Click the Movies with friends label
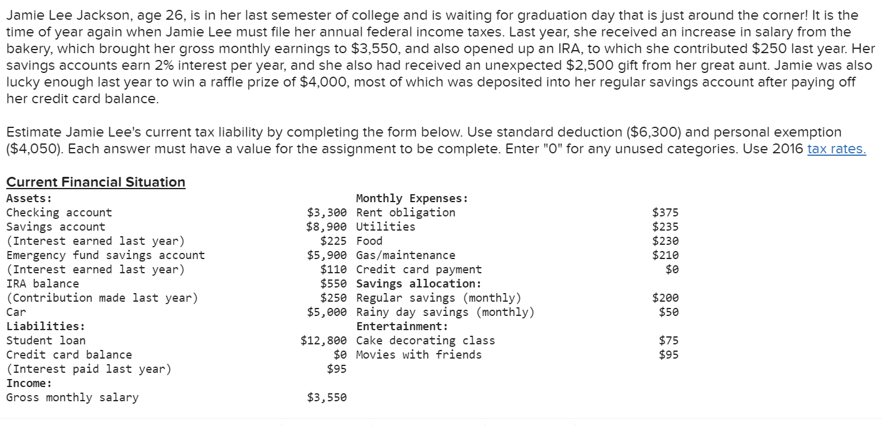The height and width of the screenshot is (426, 882). coord(419,355)
